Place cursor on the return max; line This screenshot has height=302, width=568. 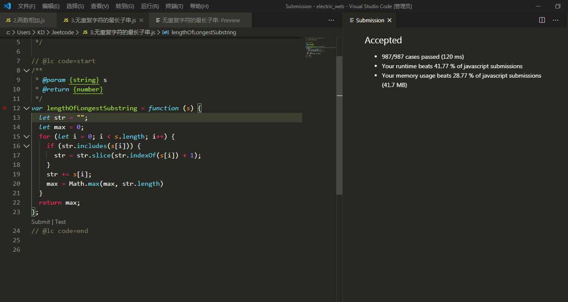[60, 202]
